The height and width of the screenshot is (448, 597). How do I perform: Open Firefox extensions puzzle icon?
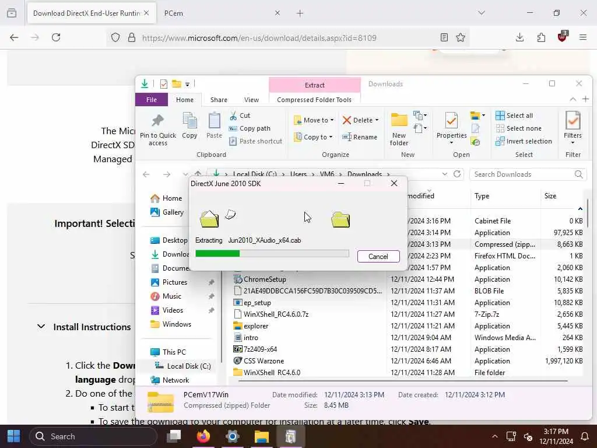coord(541,37)
